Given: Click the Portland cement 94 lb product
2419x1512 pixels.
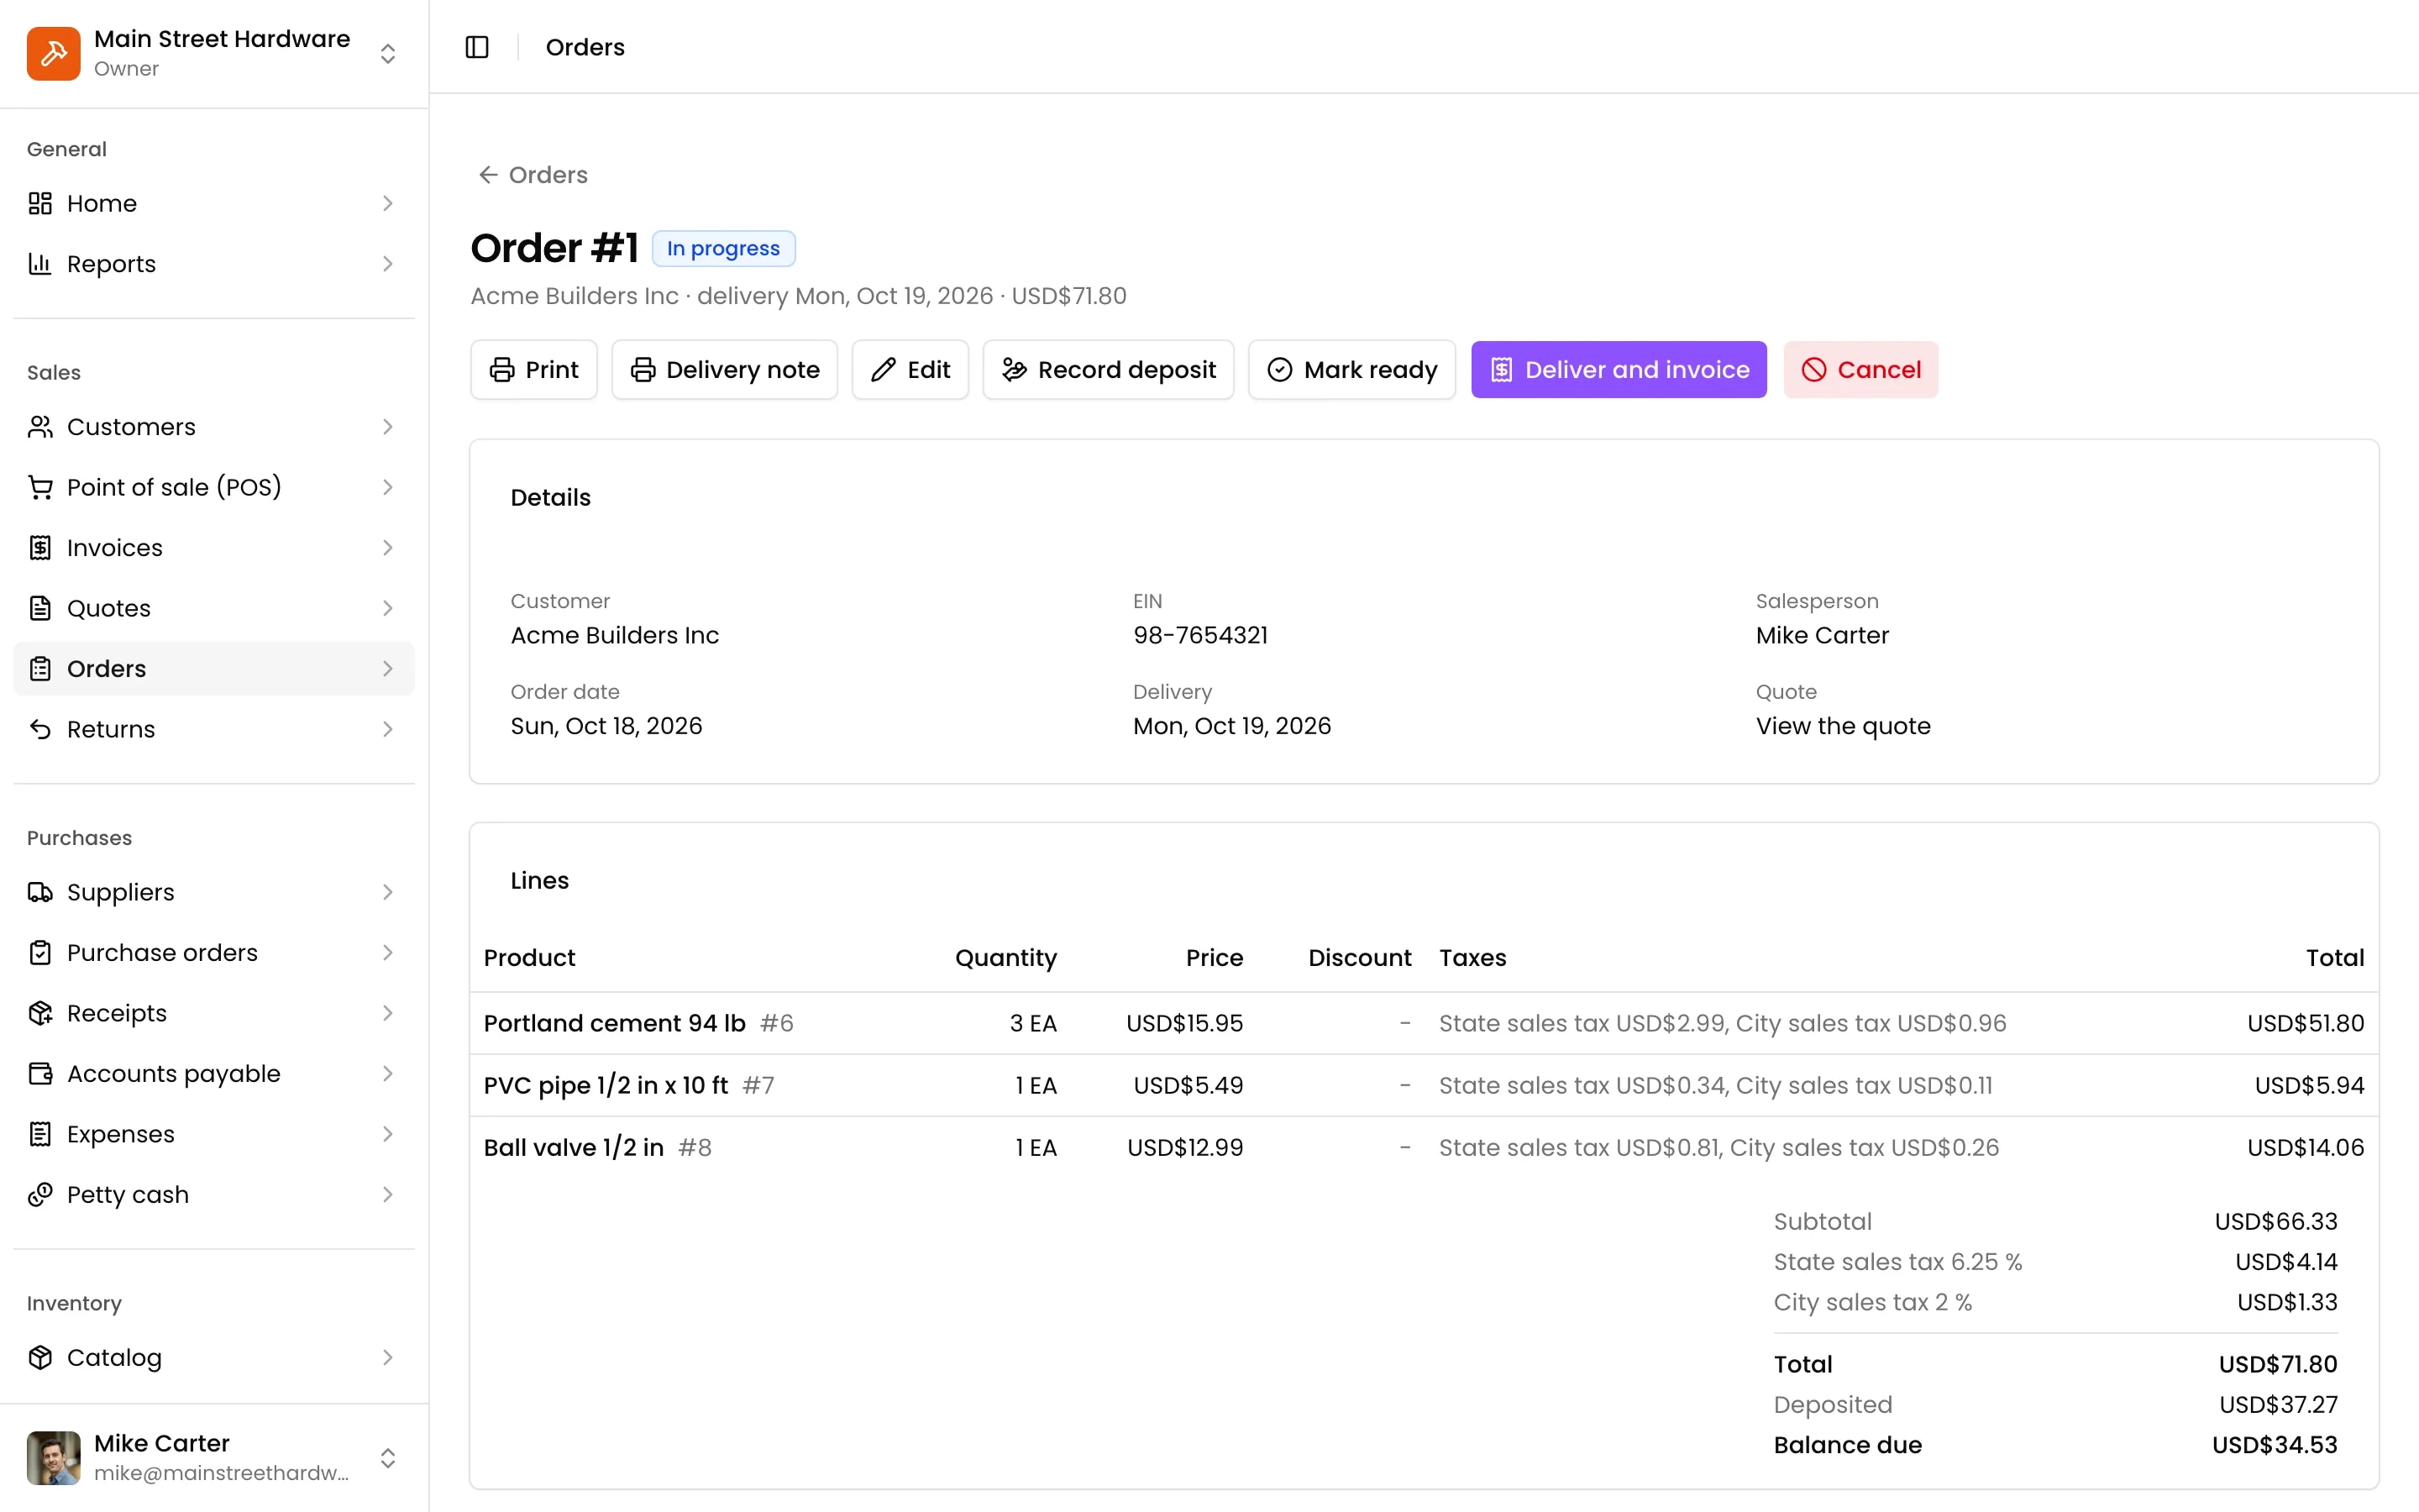Looking at the screenshot, I should click(614, 1023).
